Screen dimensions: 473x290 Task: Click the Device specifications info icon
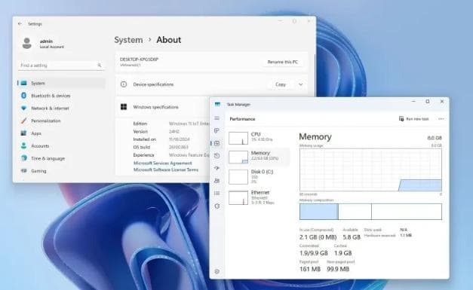(x=124, y=84)
